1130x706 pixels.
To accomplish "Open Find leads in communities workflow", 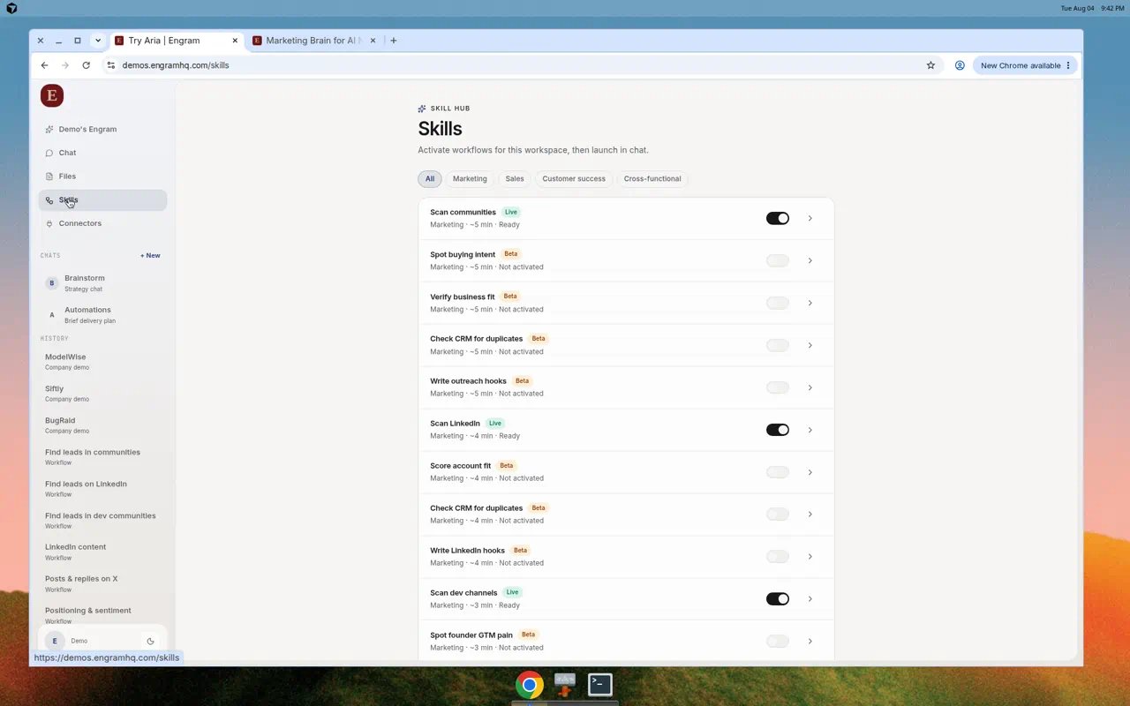I will click(x=102, y=457).
